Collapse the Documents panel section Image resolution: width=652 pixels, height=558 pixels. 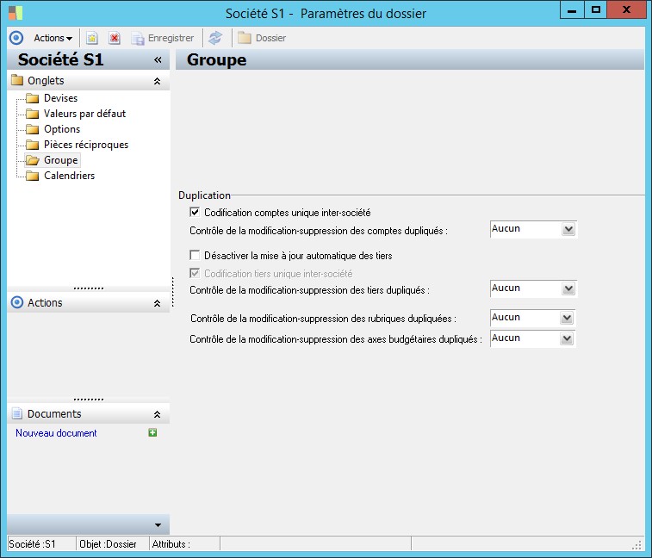click(x=157, y=414)
